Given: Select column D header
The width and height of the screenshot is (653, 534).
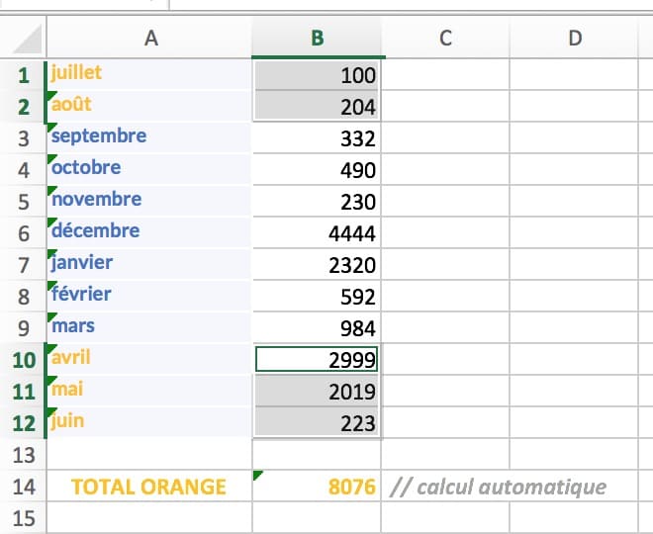Looking at the screenshot, I should coord(575,39).
